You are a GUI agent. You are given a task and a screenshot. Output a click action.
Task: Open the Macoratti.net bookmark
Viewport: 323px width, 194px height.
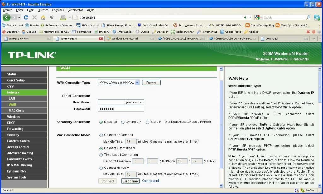13,25
